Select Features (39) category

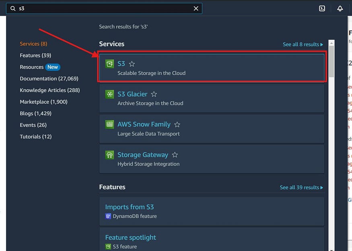click(35, 55)
